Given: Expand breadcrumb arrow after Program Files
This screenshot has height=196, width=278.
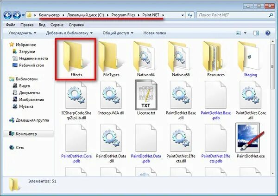Looking at the screenshot, I should click(x=139, y=15).
